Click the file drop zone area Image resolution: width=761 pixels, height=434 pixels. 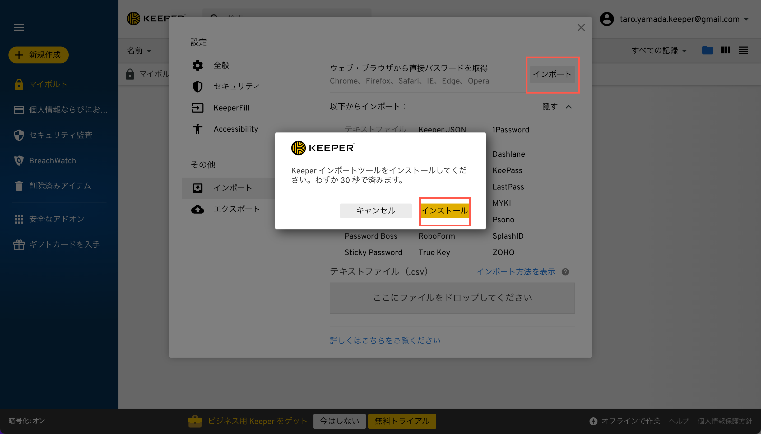click(452, 297)
